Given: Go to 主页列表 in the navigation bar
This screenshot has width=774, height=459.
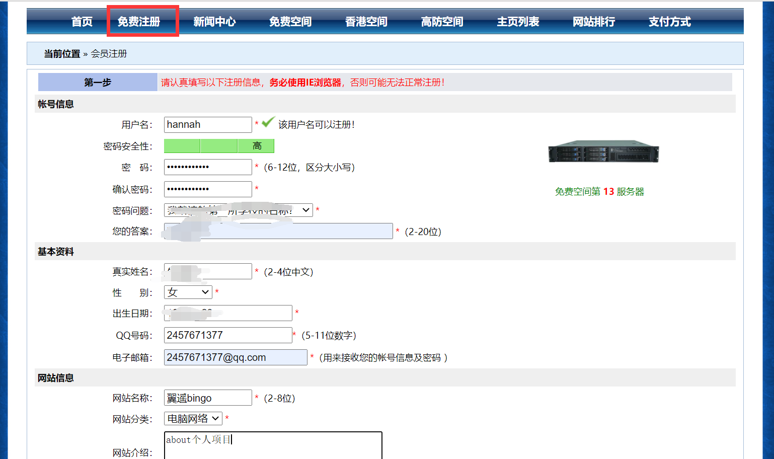Looking at the screenshot, I should click(x=518, y=22).
